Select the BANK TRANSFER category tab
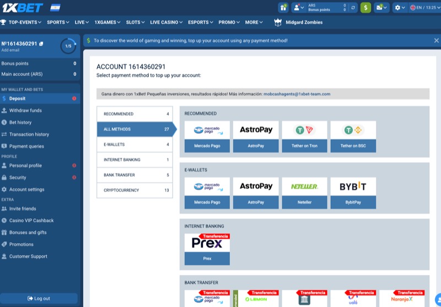 135,175
